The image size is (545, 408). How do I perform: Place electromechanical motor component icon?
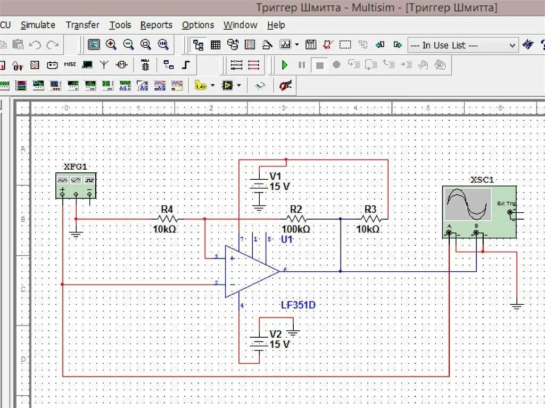[122, 65]
